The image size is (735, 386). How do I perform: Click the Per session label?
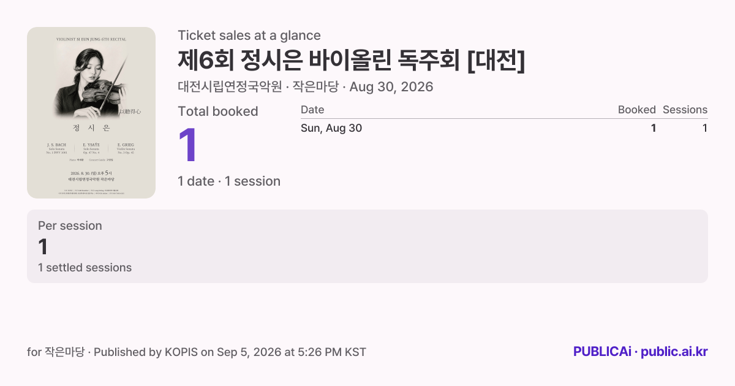pyautogui.click(x=70, y=225)
